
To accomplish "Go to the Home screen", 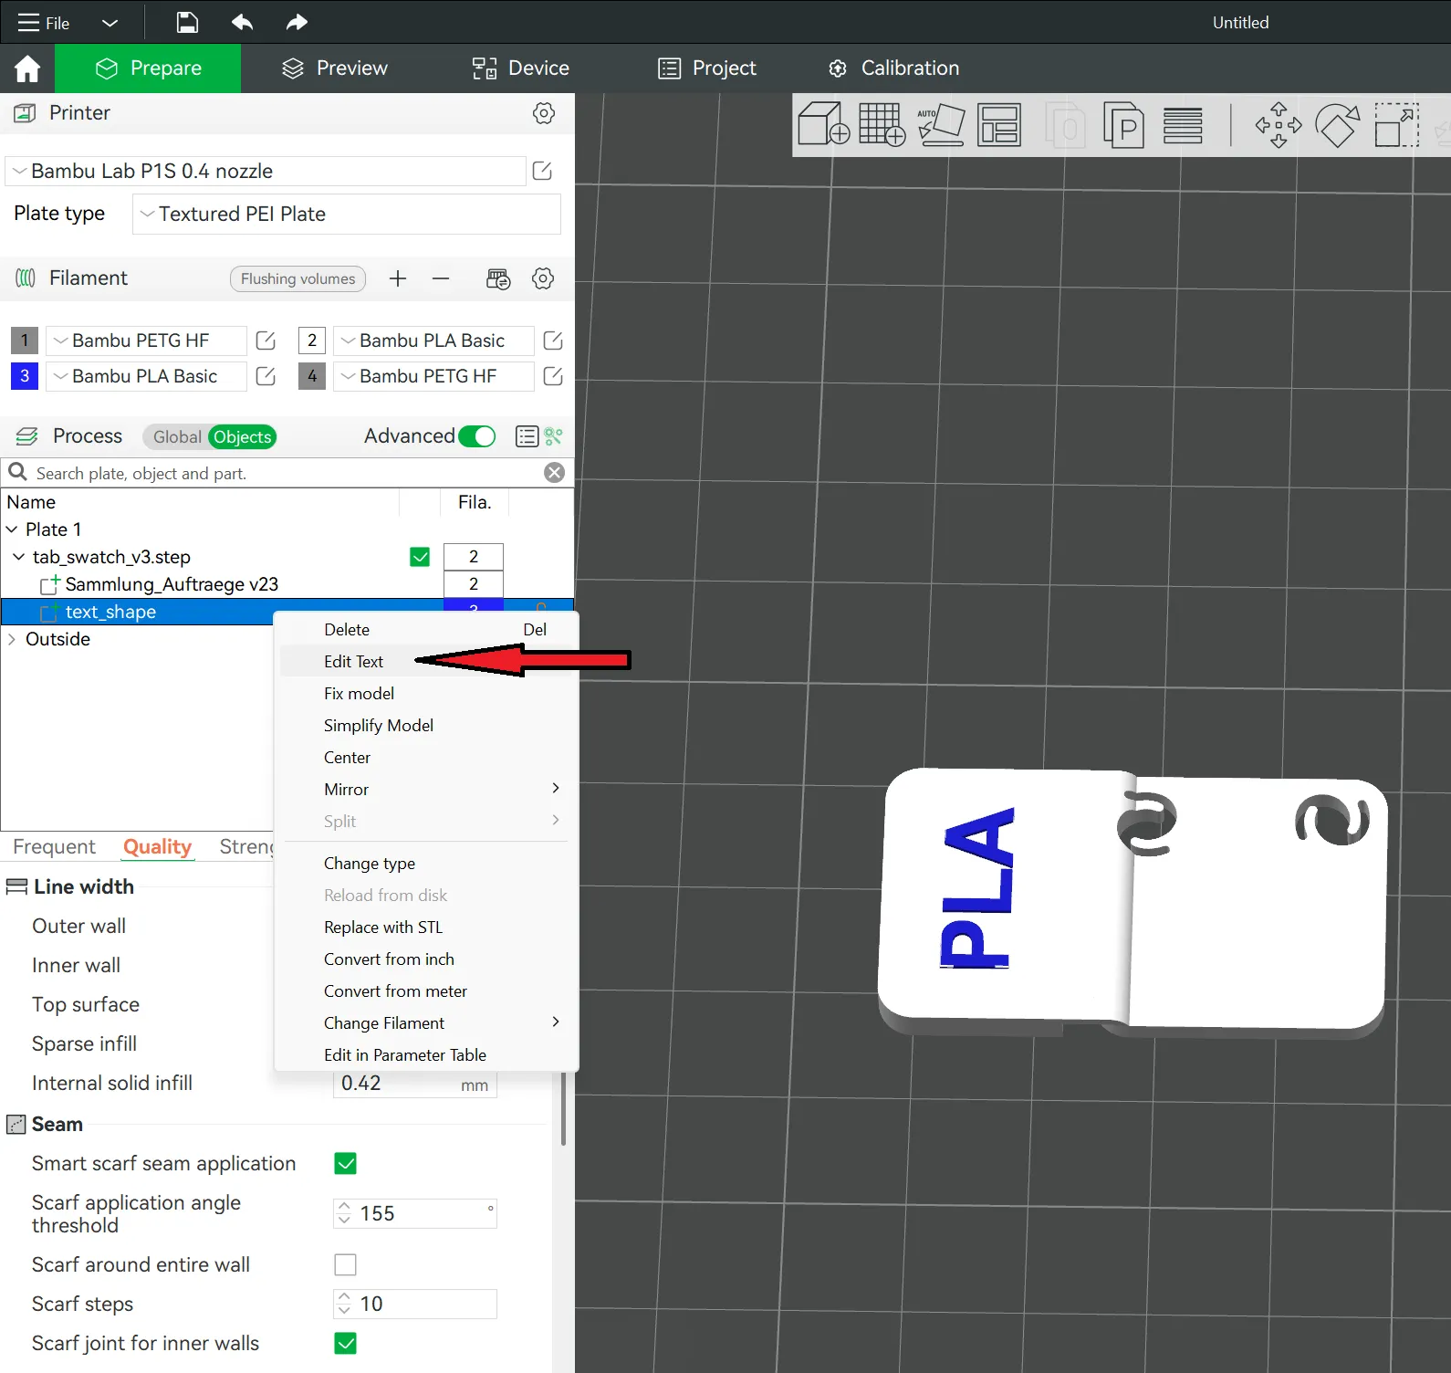I will click(27, 68).
